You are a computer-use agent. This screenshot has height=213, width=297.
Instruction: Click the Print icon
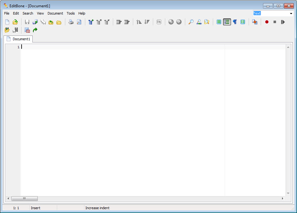pos(71,22)
